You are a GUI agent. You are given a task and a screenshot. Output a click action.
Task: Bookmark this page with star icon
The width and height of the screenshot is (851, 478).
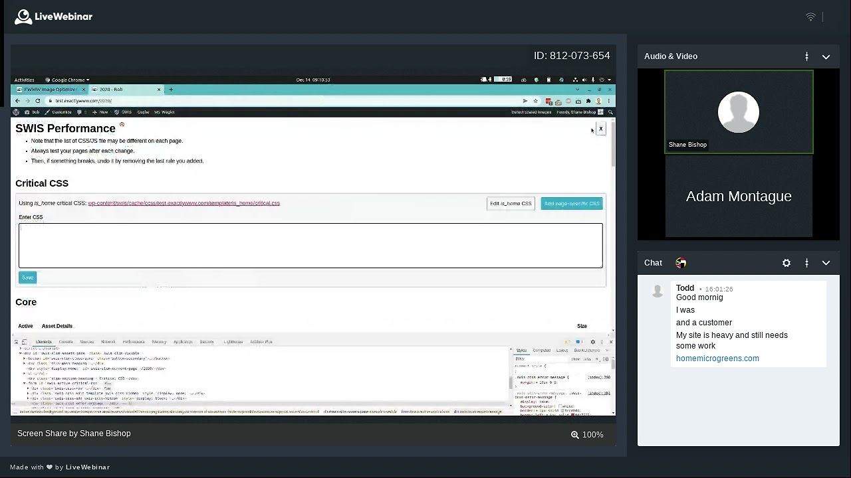point(535,101)
